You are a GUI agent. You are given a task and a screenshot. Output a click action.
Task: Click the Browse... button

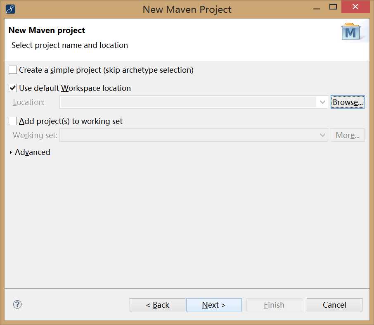[348, 102]
